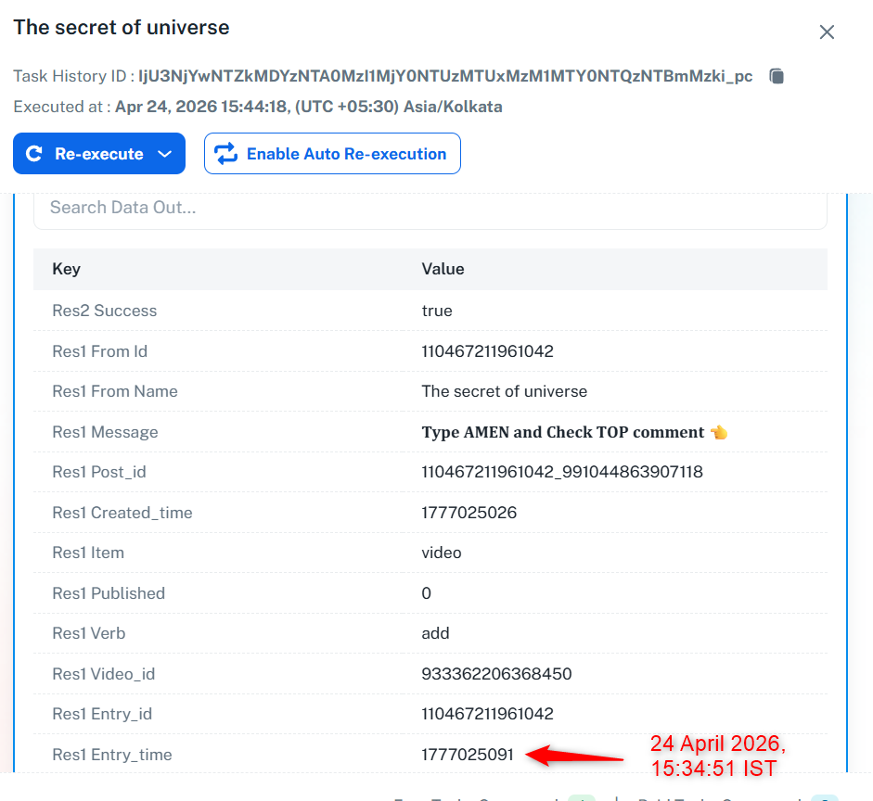
Task: Select the Res1 Entry_time value 1777025091
Action: tap(468, 755)
